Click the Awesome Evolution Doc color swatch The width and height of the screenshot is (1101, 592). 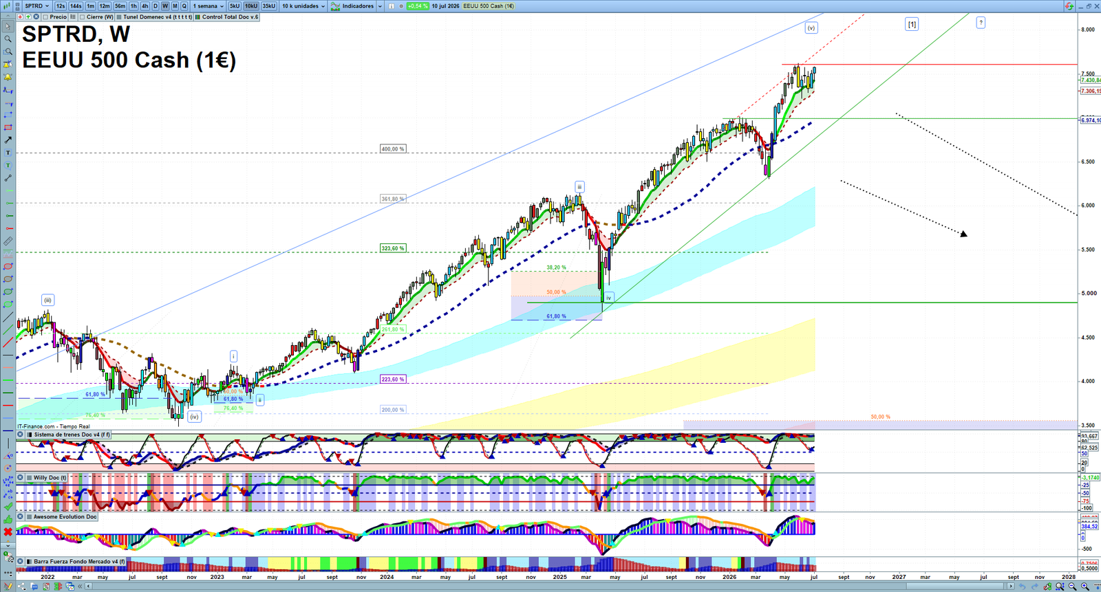coord(29,517)
